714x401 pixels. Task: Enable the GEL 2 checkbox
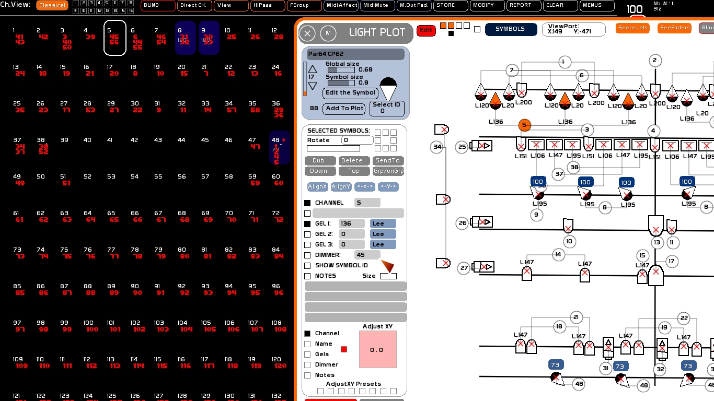(307, 234)
